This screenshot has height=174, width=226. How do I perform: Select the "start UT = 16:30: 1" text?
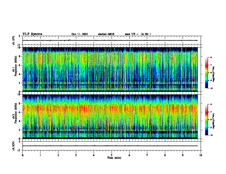[x=138, y=34]
